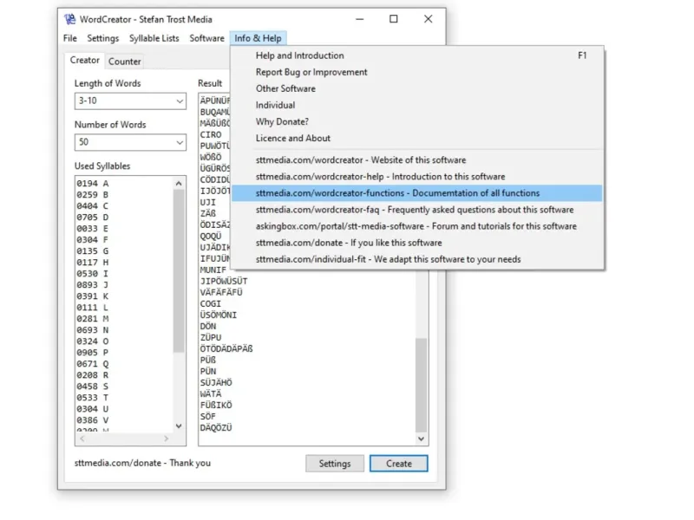694x520 pixels.
Task: Select Help and Introduction menu entry
Action: (x=299, y=55)
